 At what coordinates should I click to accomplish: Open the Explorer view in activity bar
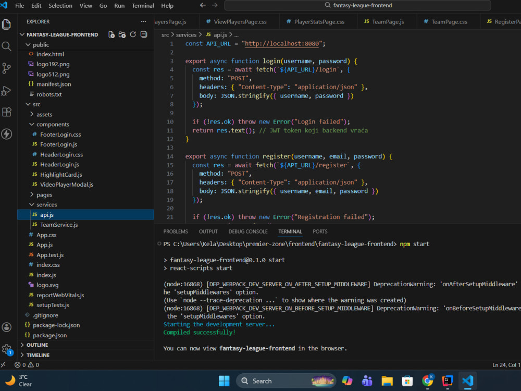click(7, 25)
